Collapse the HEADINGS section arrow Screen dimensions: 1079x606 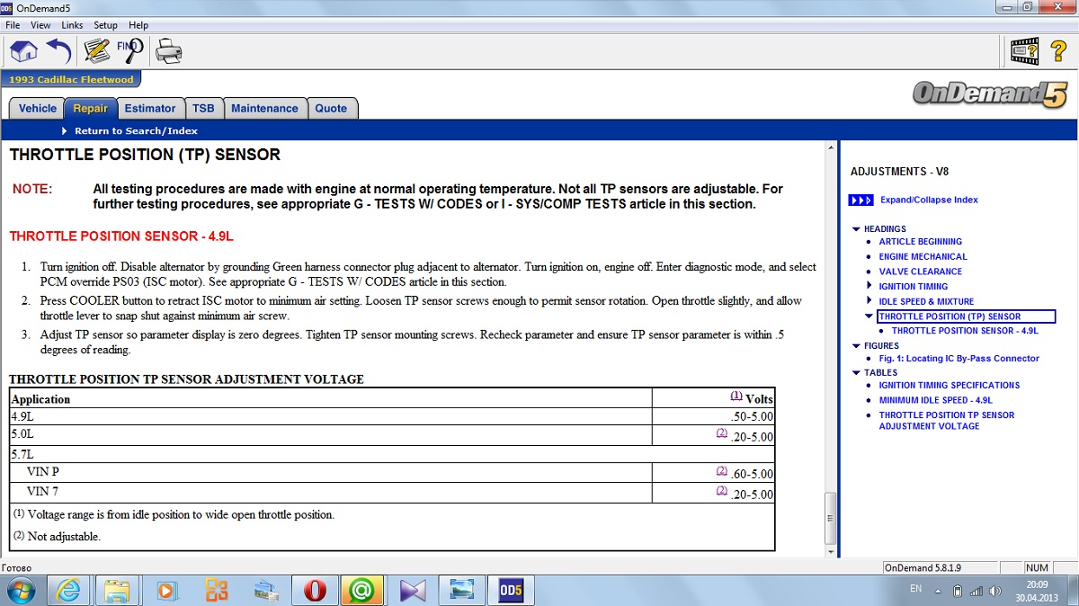click(x=856, y=229)
